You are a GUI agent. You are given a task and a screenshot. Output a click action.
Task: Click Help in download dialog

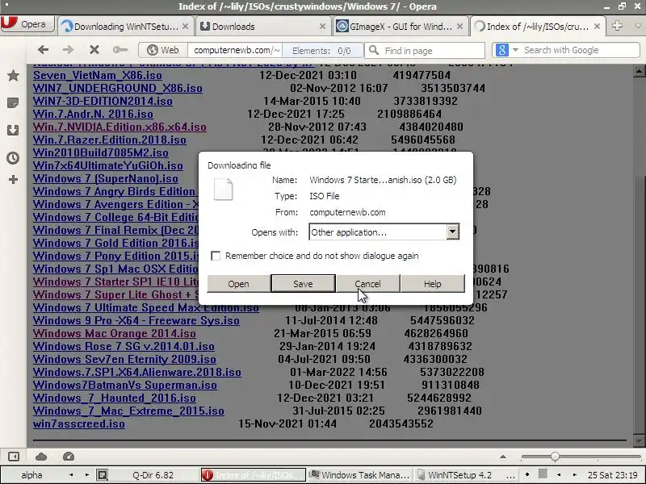pyautogui.click(x=433, y=284)
